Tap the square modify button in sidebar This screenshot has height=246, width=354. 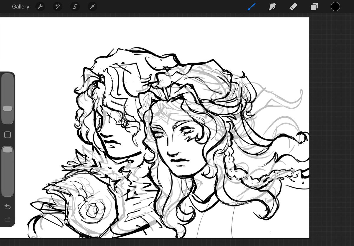click(8, 135)
